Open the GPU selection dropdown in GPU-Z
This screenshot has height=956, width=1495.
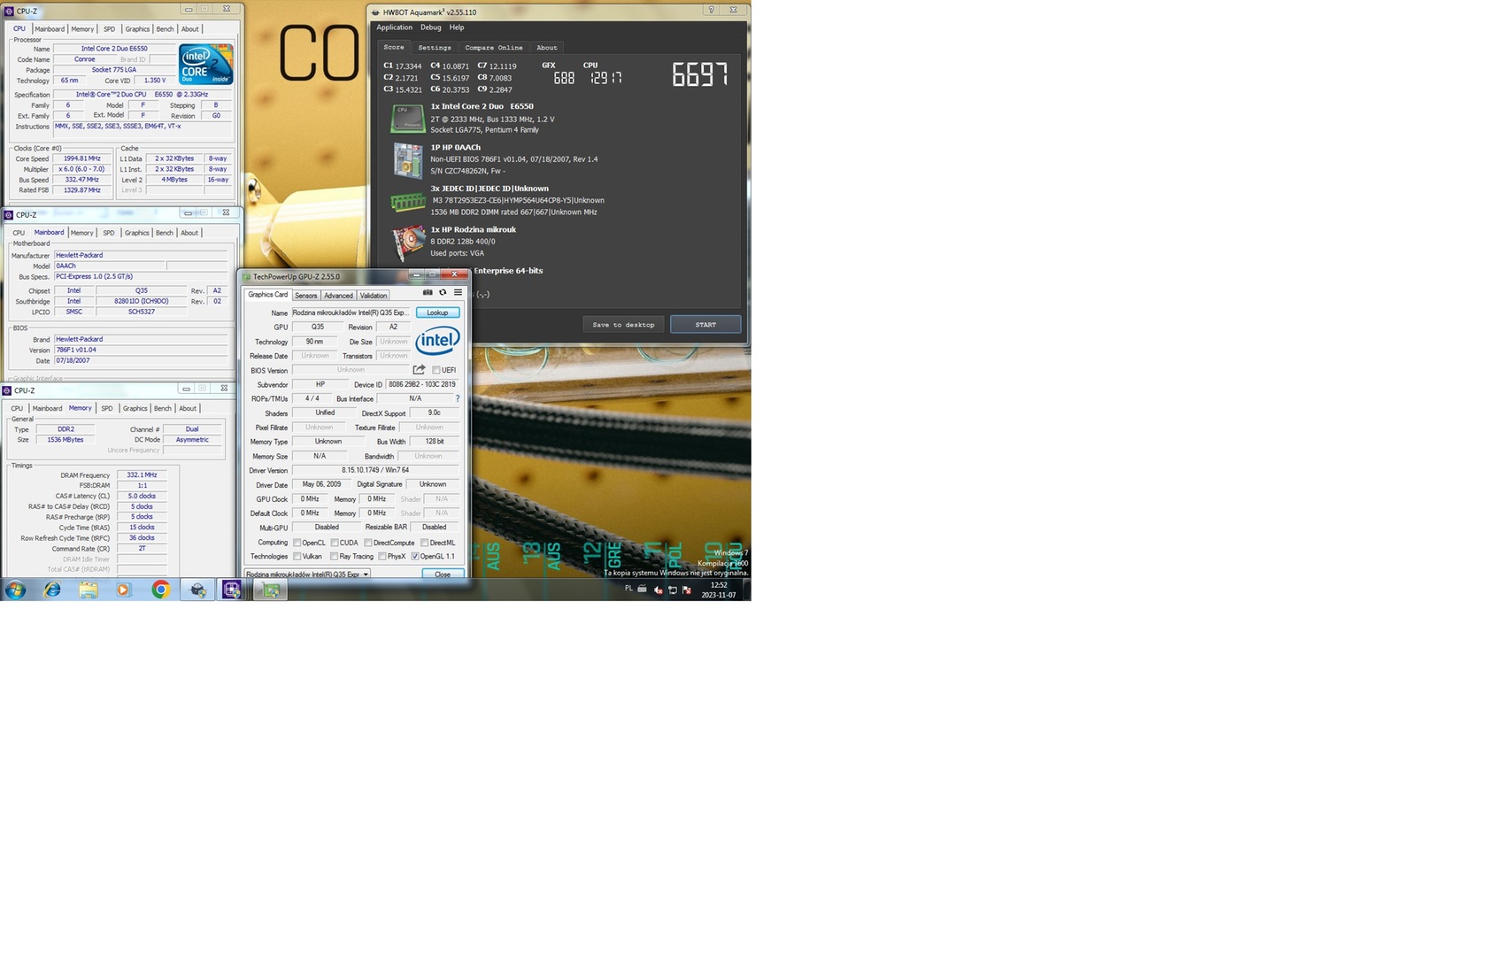tap(308, 574)
